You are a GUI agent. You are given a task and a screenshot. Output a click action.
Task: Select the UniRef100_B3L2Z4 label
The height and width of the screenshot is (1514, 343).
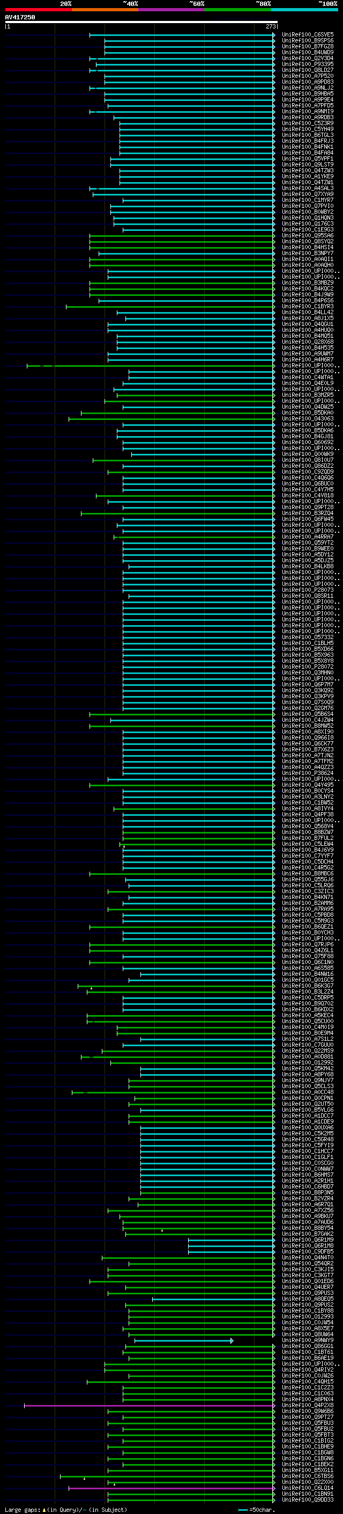(x=308, y=991)
